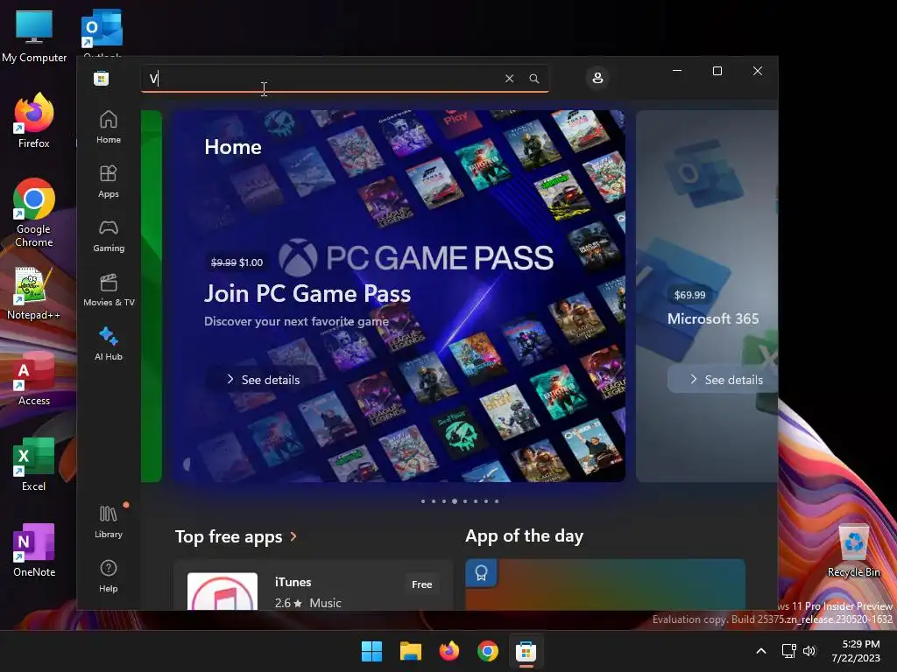Image resolution: width=897 pixels, height=672 pixels.
Task: Open Outlook desktop shortcut
Action: tap(102, 32)
